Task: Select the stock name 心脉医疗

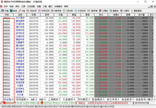Action: coord(20,61)
